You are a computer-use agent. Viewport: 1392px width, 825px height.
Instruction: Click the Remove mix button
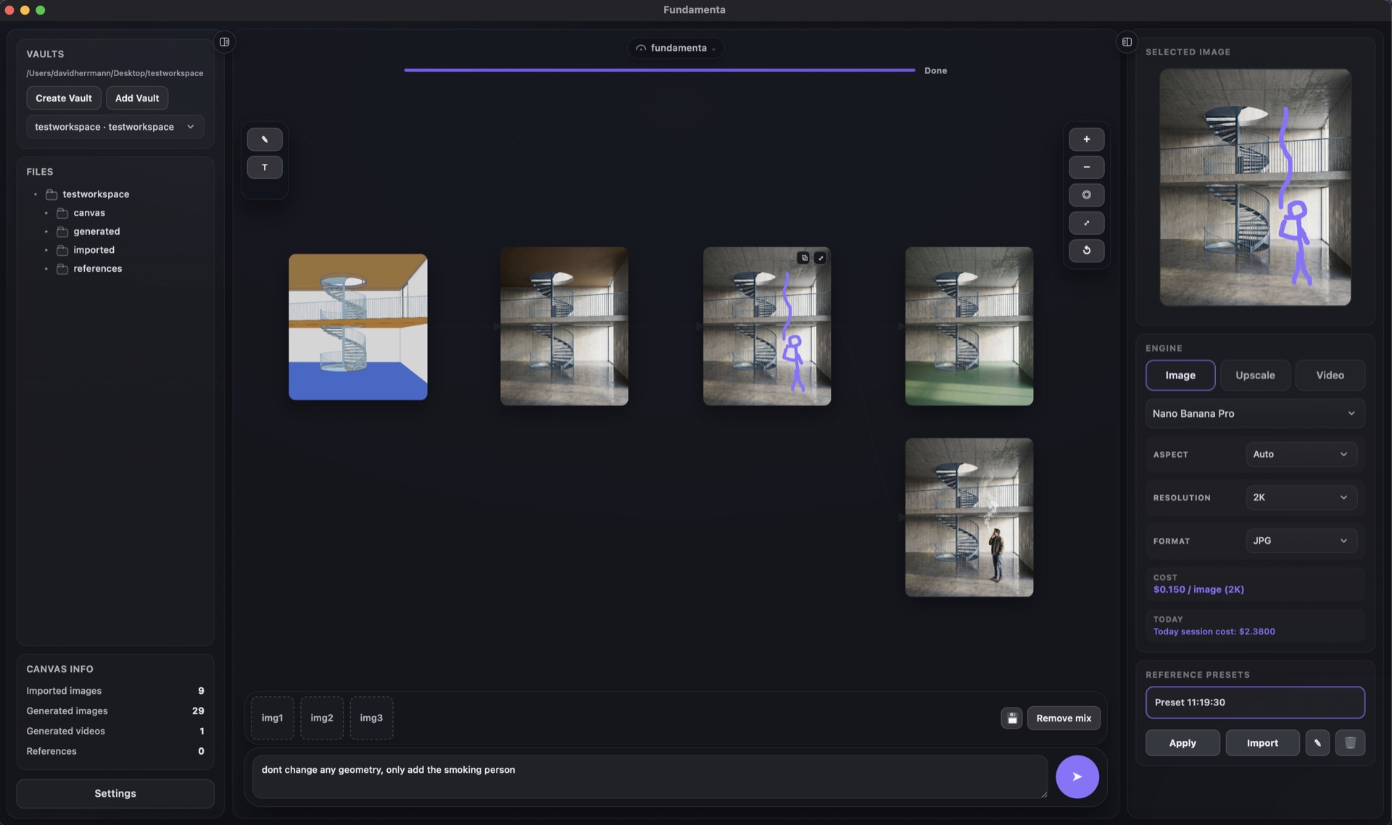(1063, 718)
